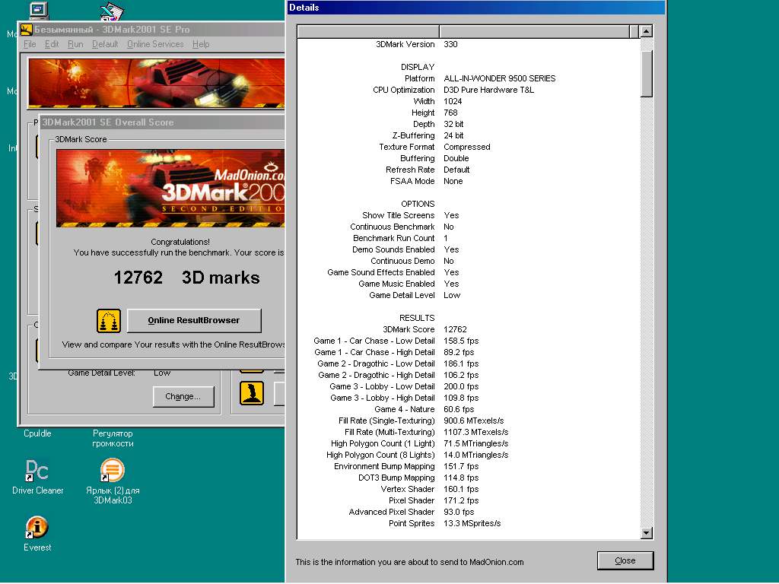Click the Details scrollbar down arrow

647,533
